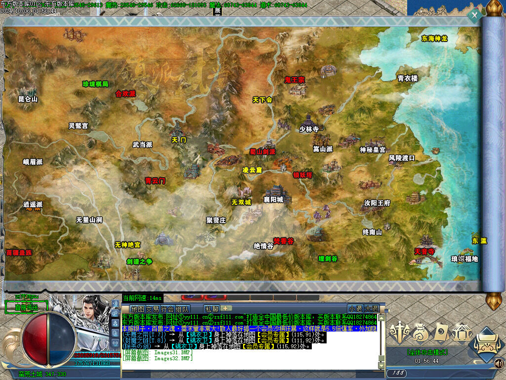The image size is (506, 380).
Task: Toggle the top chat channel icon beside portrait
Action: point(115,304)
